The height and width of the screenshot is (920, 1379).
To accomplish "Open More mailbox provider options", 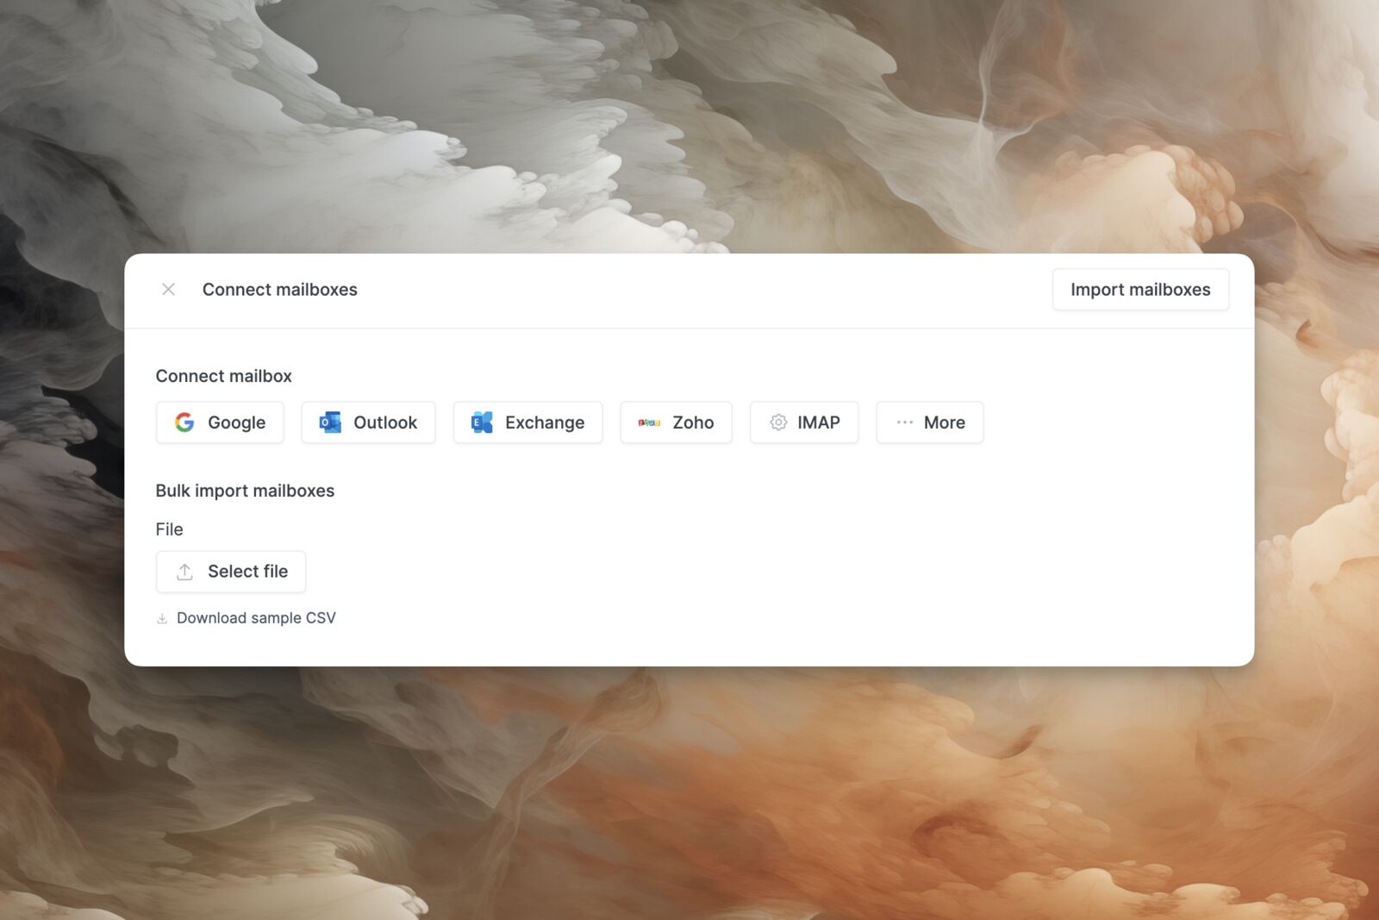I will tap(930, 422).
